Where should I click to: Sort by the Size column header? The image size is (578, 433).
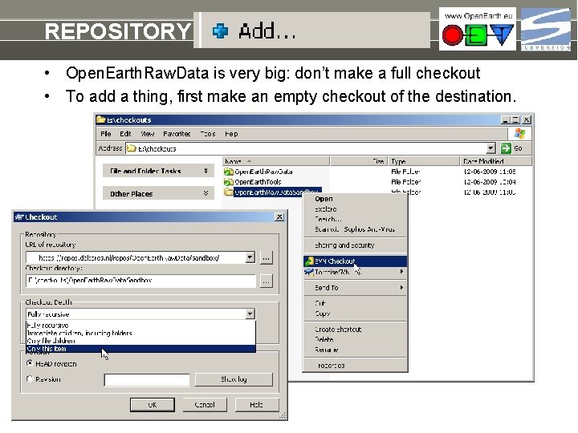click(358, 161)
